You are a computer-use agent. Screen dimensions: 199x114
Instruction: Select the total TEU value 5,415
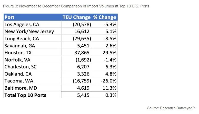[84, 95]
